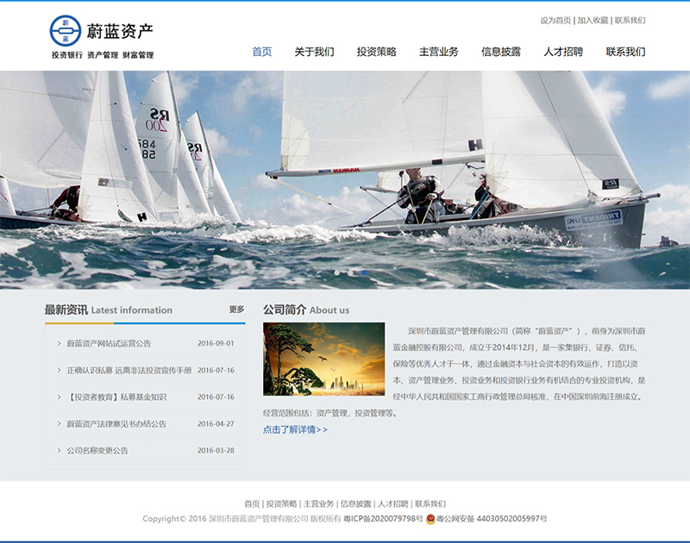Open the 【投资者教育】私募基金知识 article
Image resolution: width=690 pixels, height=543 pixels.
(116, 397)
